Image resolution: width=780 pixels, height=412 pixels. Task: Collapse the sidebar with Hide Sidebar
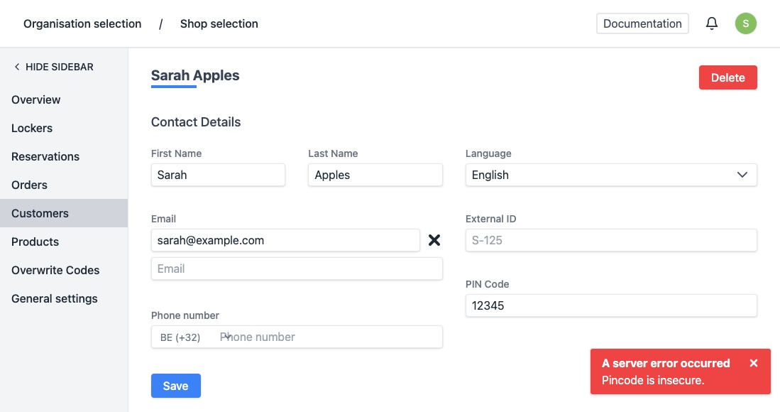tap(53, 67)
